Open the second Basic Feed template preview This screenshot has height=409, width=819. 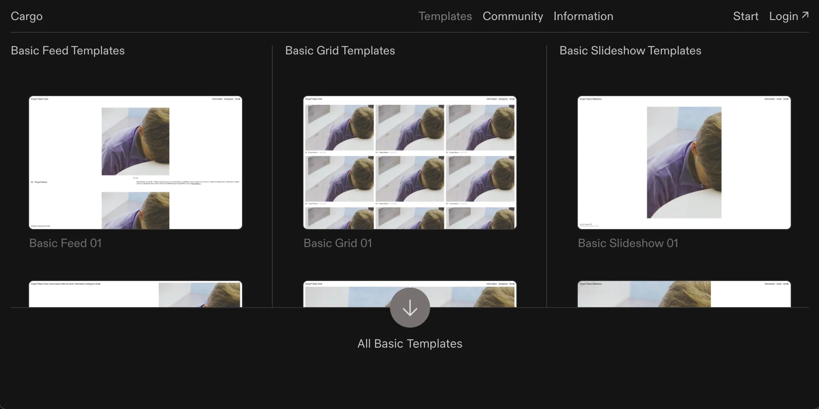(136, 294)
